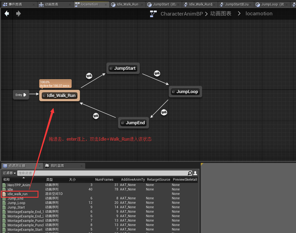Click the blueprint icon beside CharacterAnimBP
This screenshot has height=233, width=296.
(153, 14)
